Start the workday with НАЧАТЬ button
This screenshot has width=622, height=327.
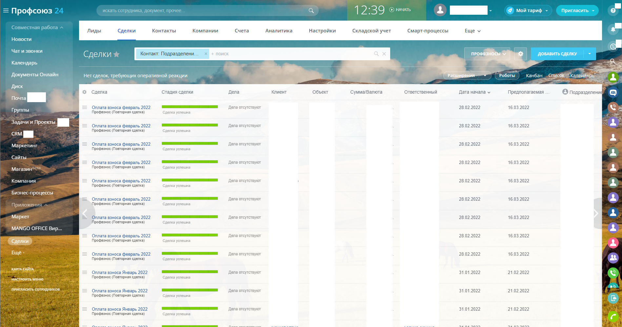pyautogui.click(x=400, y=10)
